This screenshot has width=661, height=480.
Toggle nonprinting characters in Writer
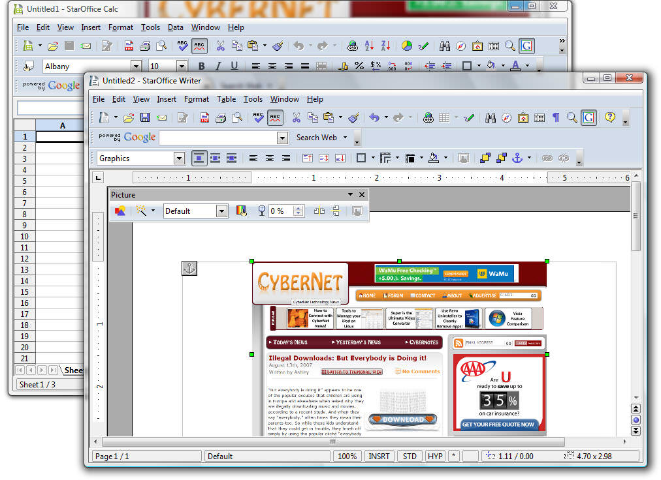556,117
